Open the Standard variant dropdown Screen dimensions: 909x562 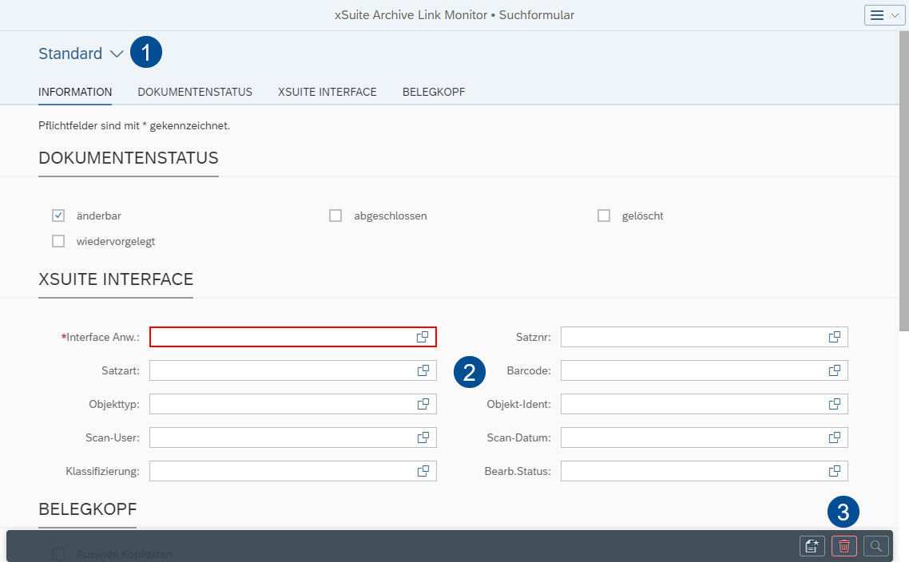pyautogui.click(x=80, y=53)
